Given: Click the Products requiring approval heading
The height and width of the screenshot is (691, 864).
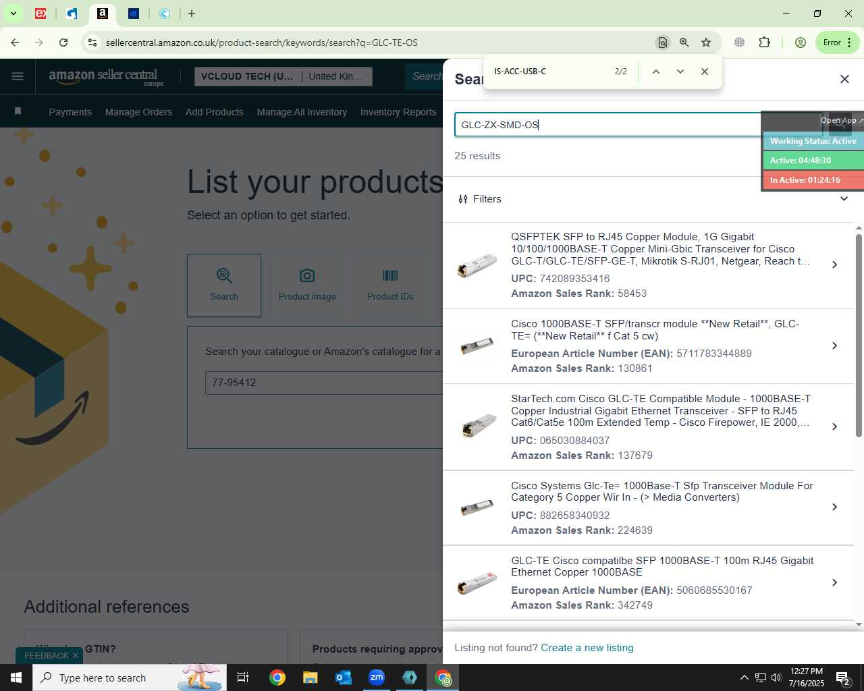Looking at the screenshot, I should click(x=377, y=649).
